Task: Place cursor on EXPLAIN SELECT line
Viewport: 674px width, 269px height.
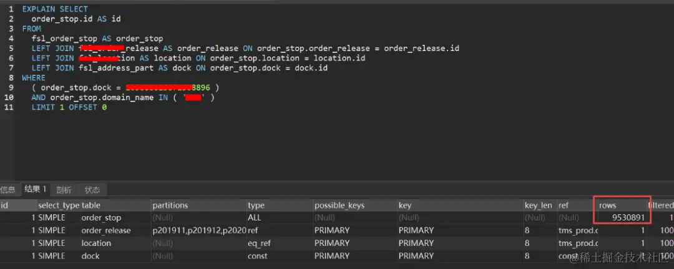Action: click(55, 9)
